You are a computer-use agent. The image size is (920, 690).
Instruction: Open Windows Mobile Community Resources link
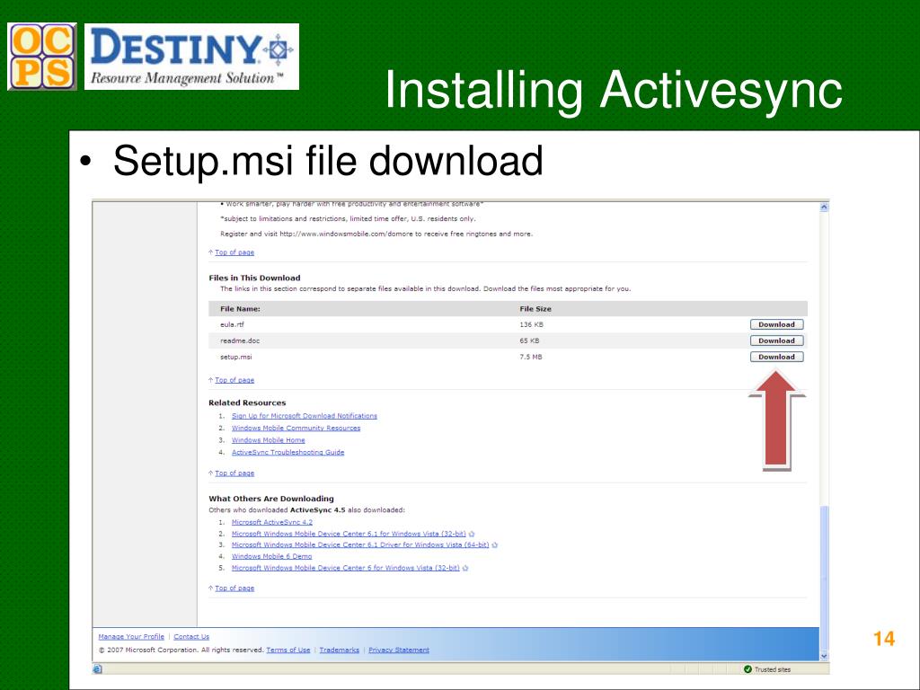tap(296, 429)
